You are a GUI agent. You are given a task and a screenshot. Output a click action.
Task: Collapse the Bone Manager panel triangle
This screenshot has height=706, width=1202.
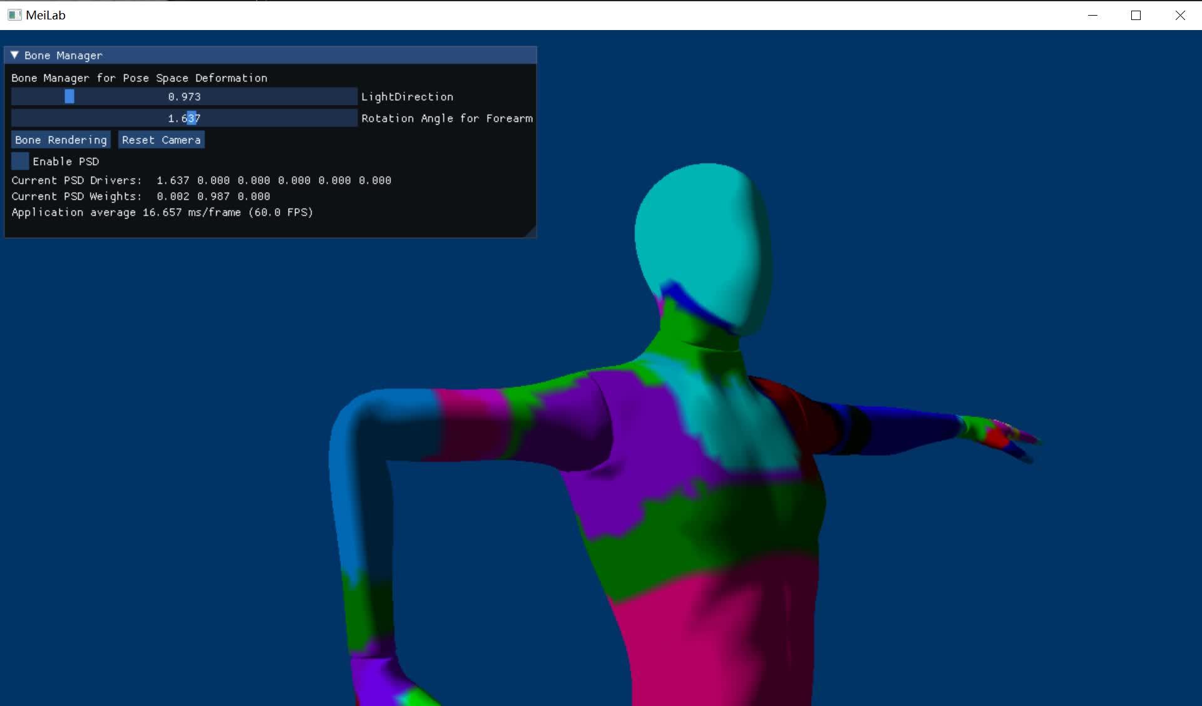click(14, 55)
